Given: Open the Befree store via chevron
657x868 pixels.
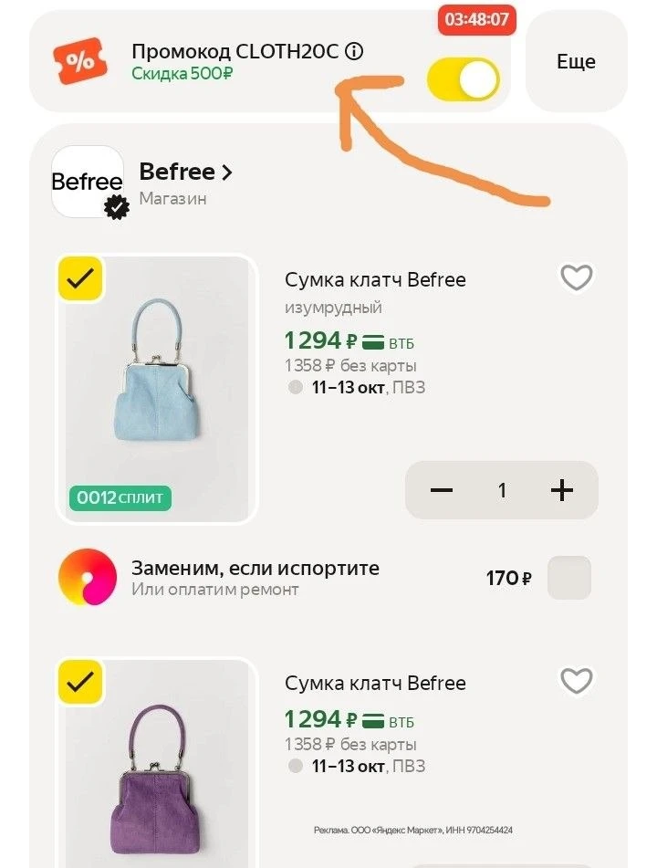Looking at the screenshot, I should tap(226, 173).
